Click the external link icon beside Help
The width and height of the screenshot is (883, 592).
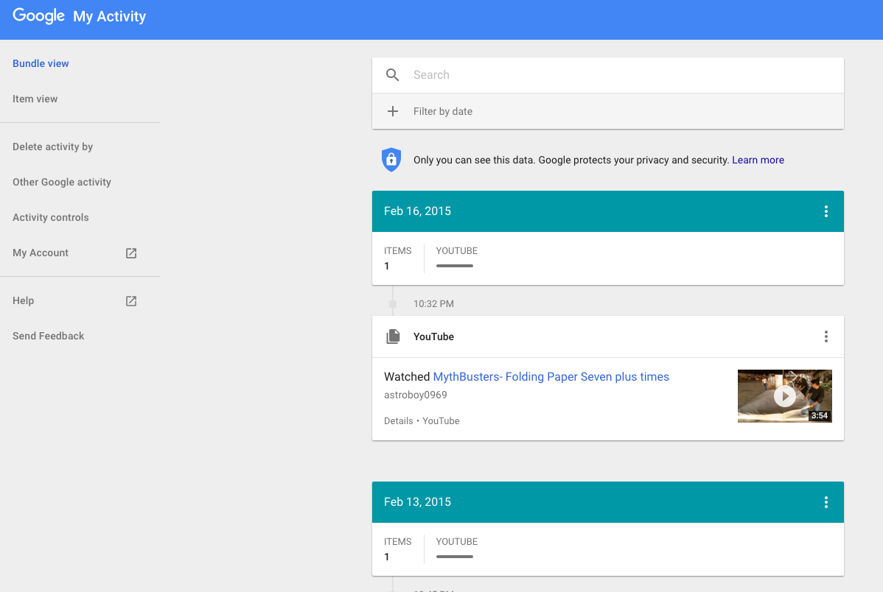131,300
